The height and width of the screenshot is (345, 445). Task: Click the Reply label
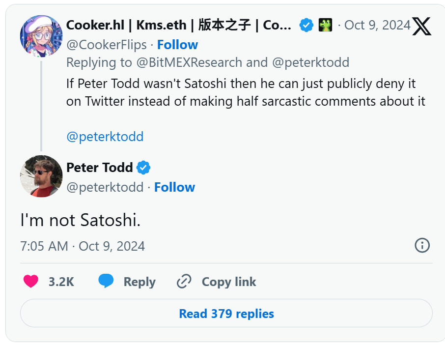tap(139, 282)
